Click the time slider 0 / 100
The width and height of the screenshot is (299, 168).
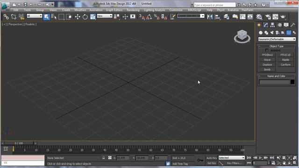click(x=19, y=143)
